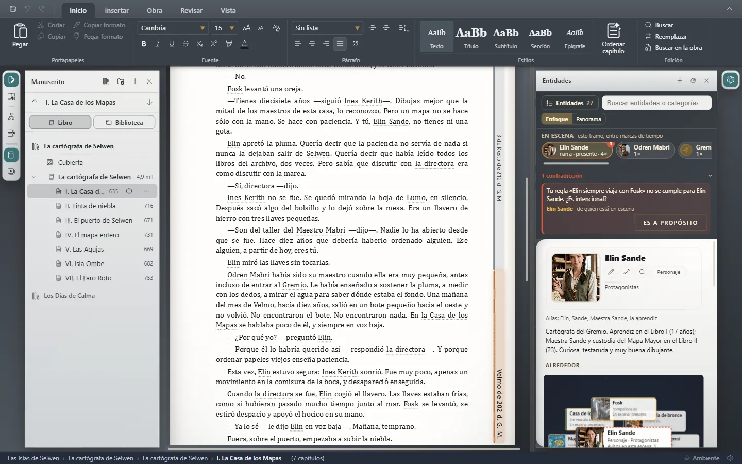Screen dimensions: 742x464
Task: Edit Elin Sande entity with pencil icon
Action: click(x=611, y=272)
